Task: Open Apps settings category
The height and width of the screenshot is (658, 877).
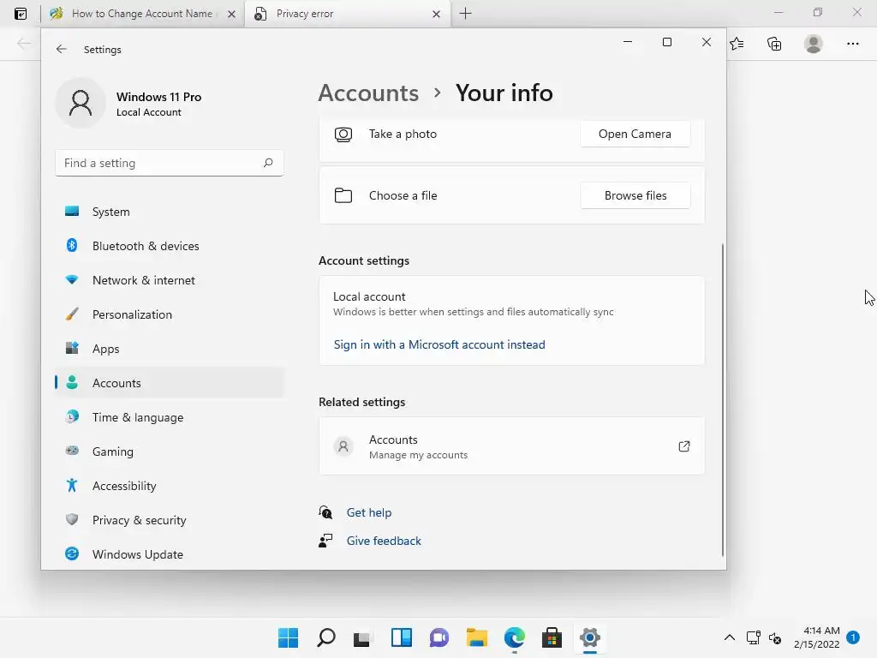Action: click(x=170, y=349)
